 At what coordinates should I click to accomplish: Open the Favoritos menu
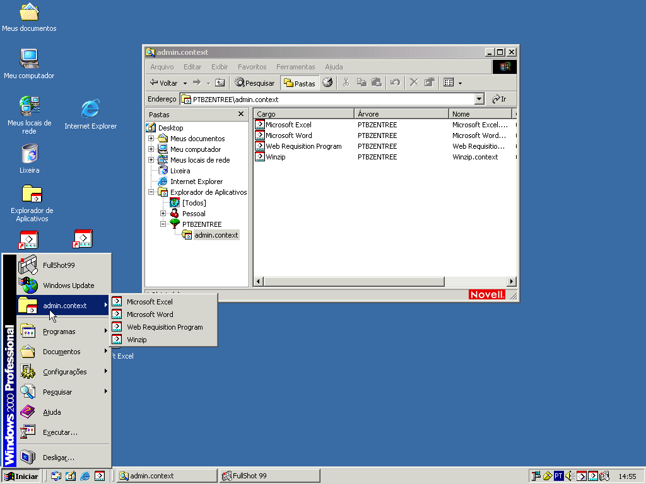click(x=252, y=67)
